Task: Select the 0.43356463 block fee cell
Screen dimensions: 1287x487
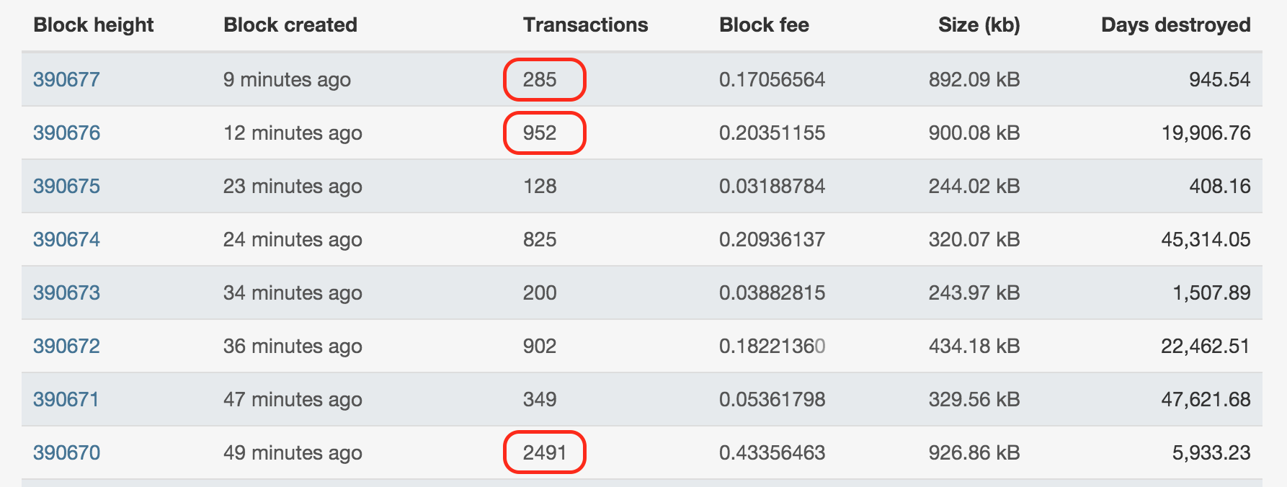Action: click(772, 452)
